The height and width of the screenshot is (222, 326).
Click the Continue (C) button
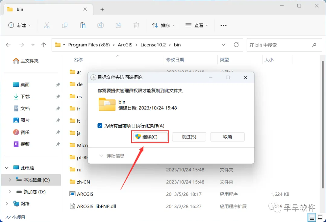pos(150,137)
